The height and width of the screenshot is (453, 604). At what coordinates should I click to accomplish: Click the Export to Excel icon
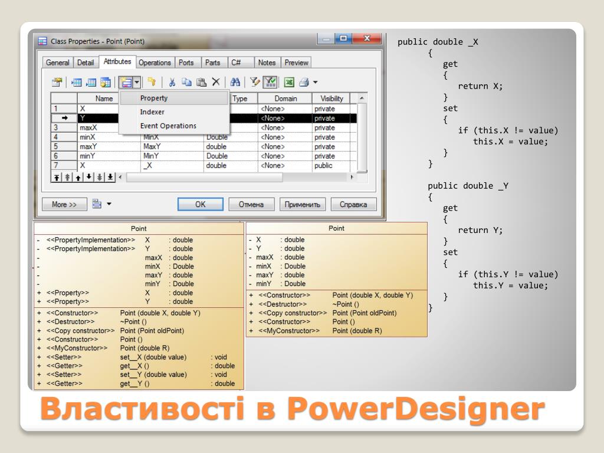coord(289,82)
